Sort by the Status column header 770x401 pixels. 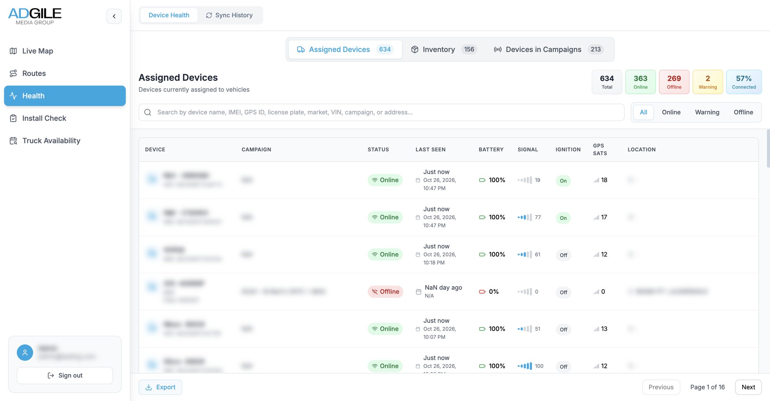[378, 149]
